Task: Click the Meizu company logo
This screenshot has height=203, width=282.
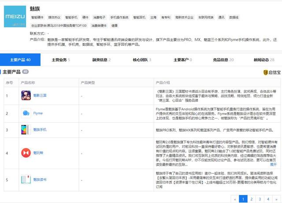Action: (x=15, y=16)
